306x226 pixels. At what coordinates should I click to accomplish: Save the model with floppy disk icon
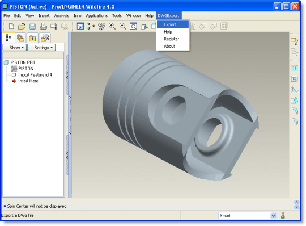click(x=32, y=26)
